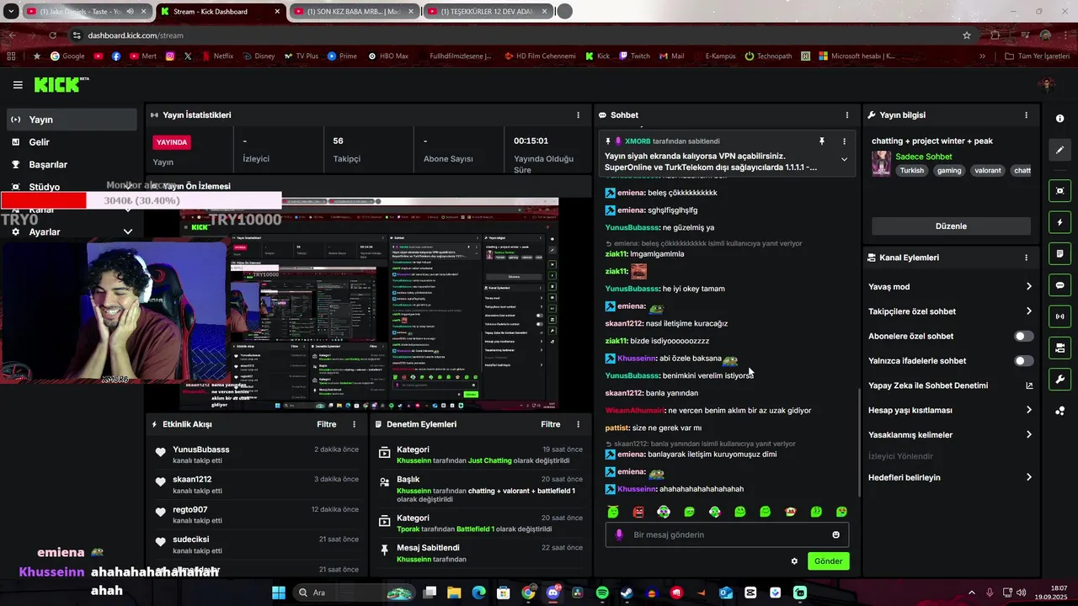Click the Windows Start button
The height and width of the screenshot is (606, 1078).
click(279, 593)
